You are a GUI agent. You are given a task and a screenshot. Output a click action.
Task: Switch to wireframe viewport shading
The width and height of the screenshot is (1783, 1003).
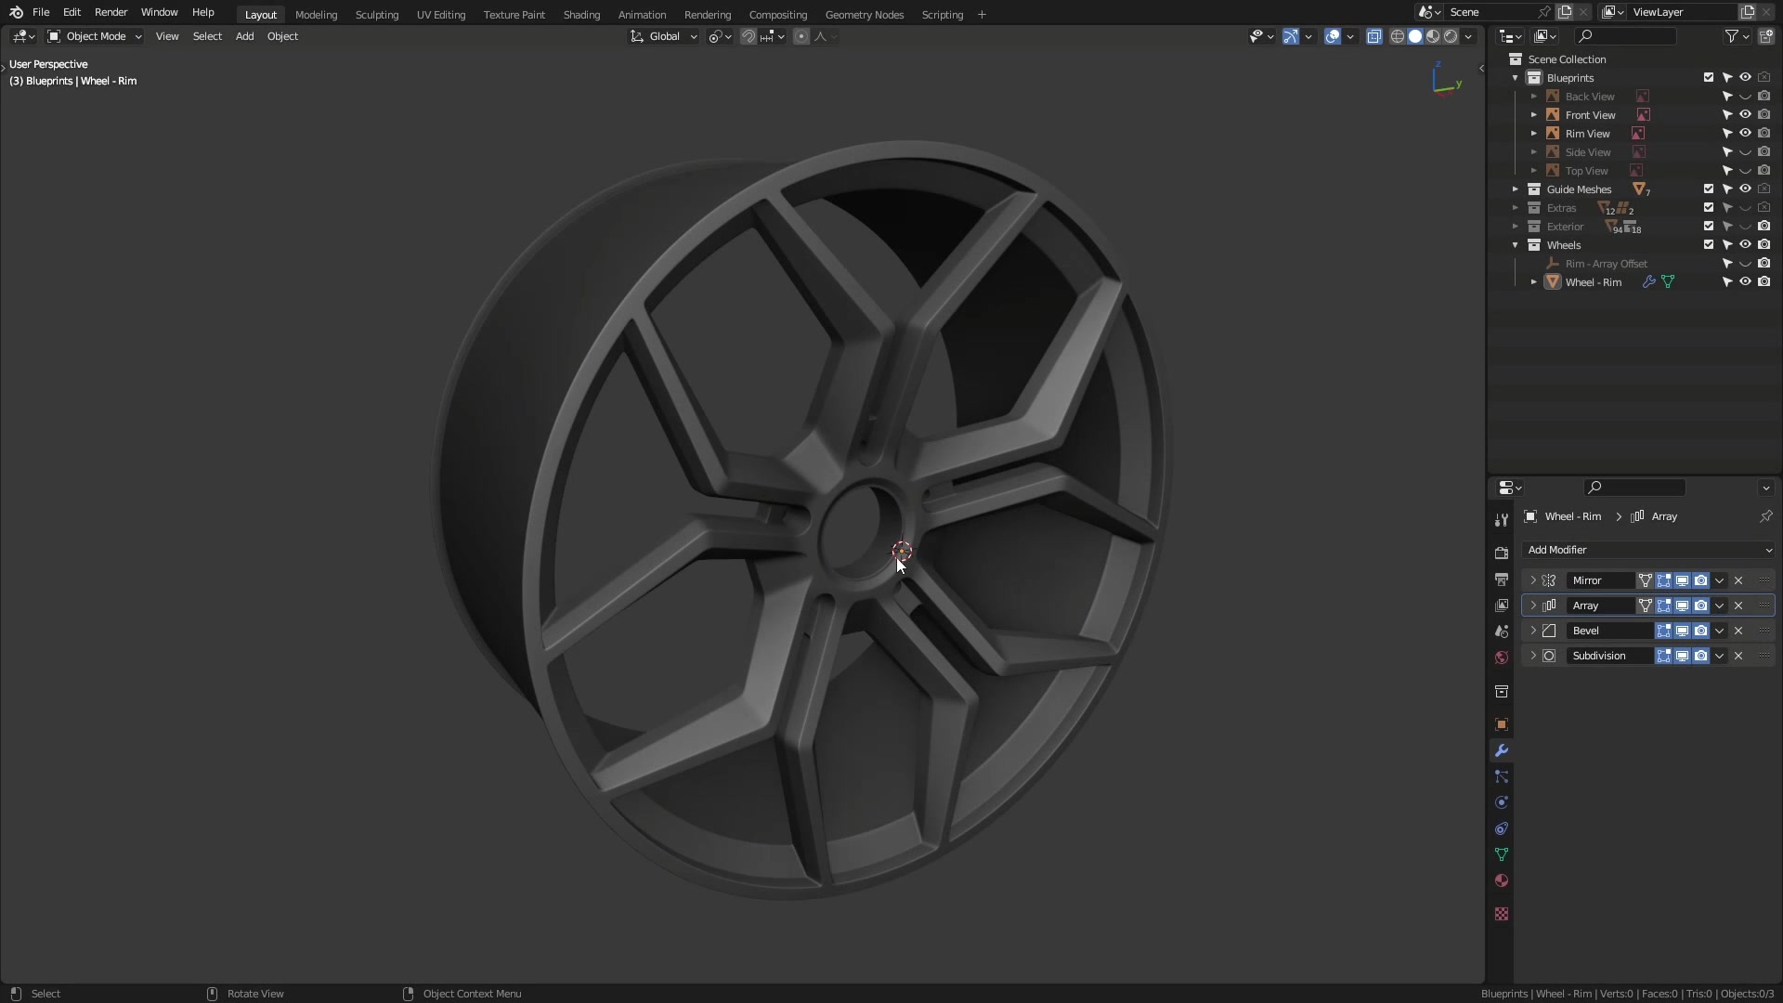pyautogui.click(x=1397, y=36)
